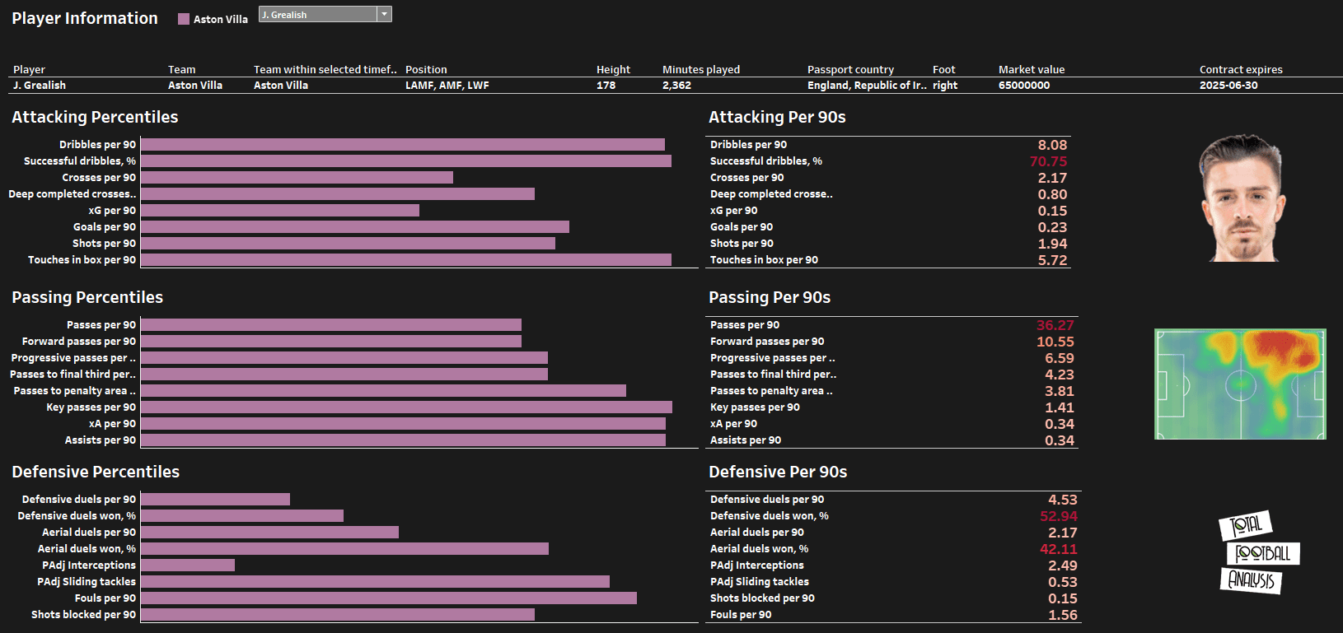
Task: Click the Defensive Per 90s section title
Action: point(778,472)
